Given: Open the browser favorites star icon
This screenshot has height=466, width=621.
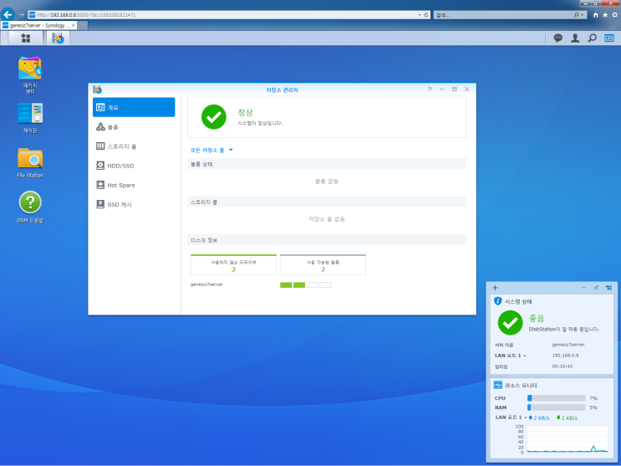Looking at the screenshot, I should (605, 15).
